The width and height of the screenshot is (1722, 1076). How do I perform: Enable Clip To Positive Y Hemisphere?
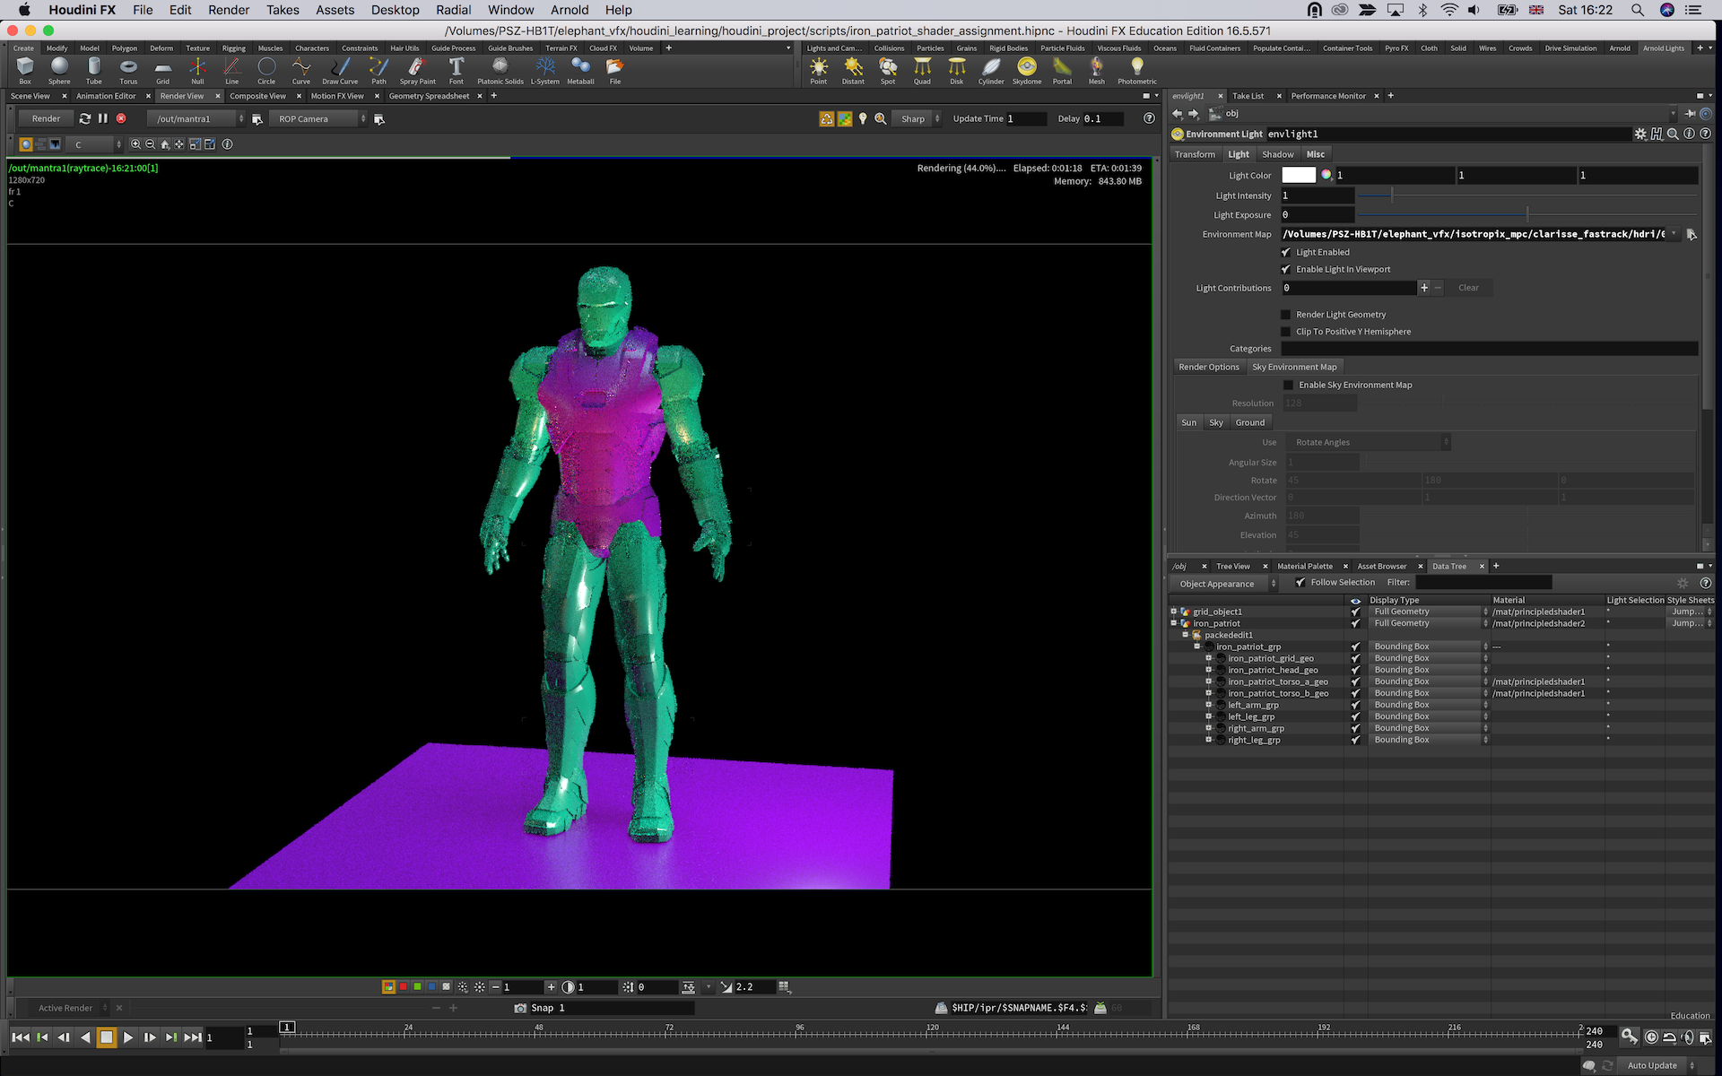click(x=1286, y=332)
